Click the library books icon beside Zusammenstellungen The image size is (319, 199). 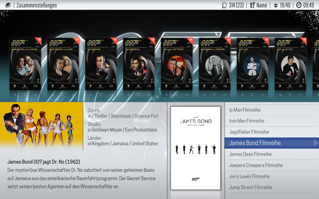8,5
